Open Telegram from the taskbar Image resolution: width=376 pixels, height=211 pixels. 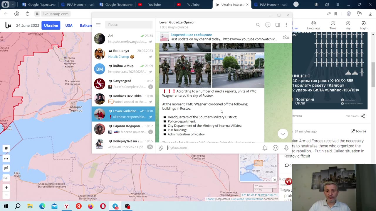click(115, 206)
